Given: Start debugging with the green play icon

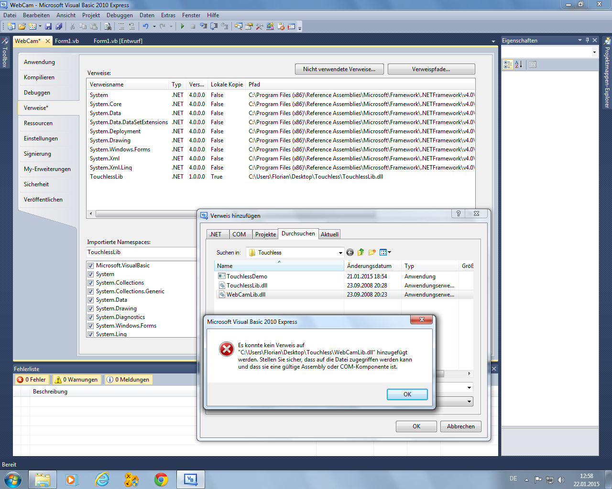Looking at the screenshot, I should 182,26.
